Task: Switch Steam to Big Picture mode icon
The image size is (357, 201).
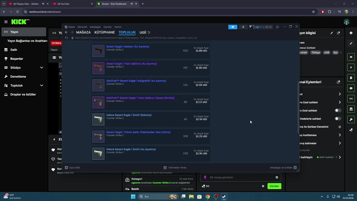Action: (x=277, y=27)
